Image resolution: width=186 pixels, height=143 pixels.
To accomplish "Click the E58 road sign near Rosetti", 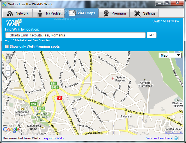I will [x=53, y=84].
